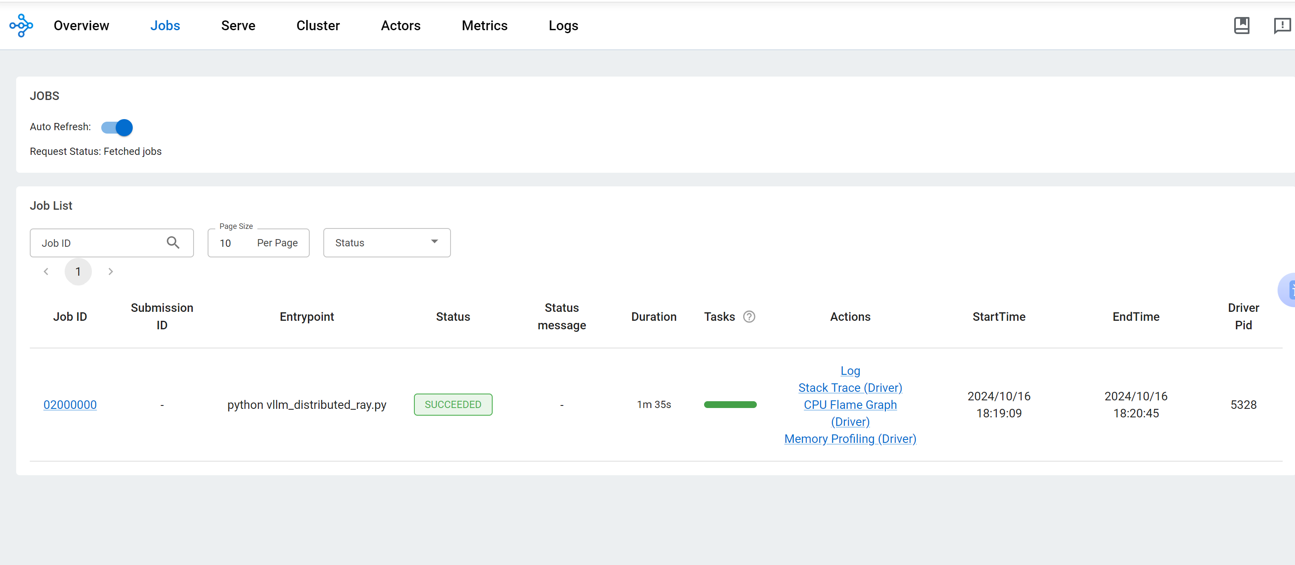Go to previous page arrow
Viewport: 1295px width, 565px height.
click(46, 272)
